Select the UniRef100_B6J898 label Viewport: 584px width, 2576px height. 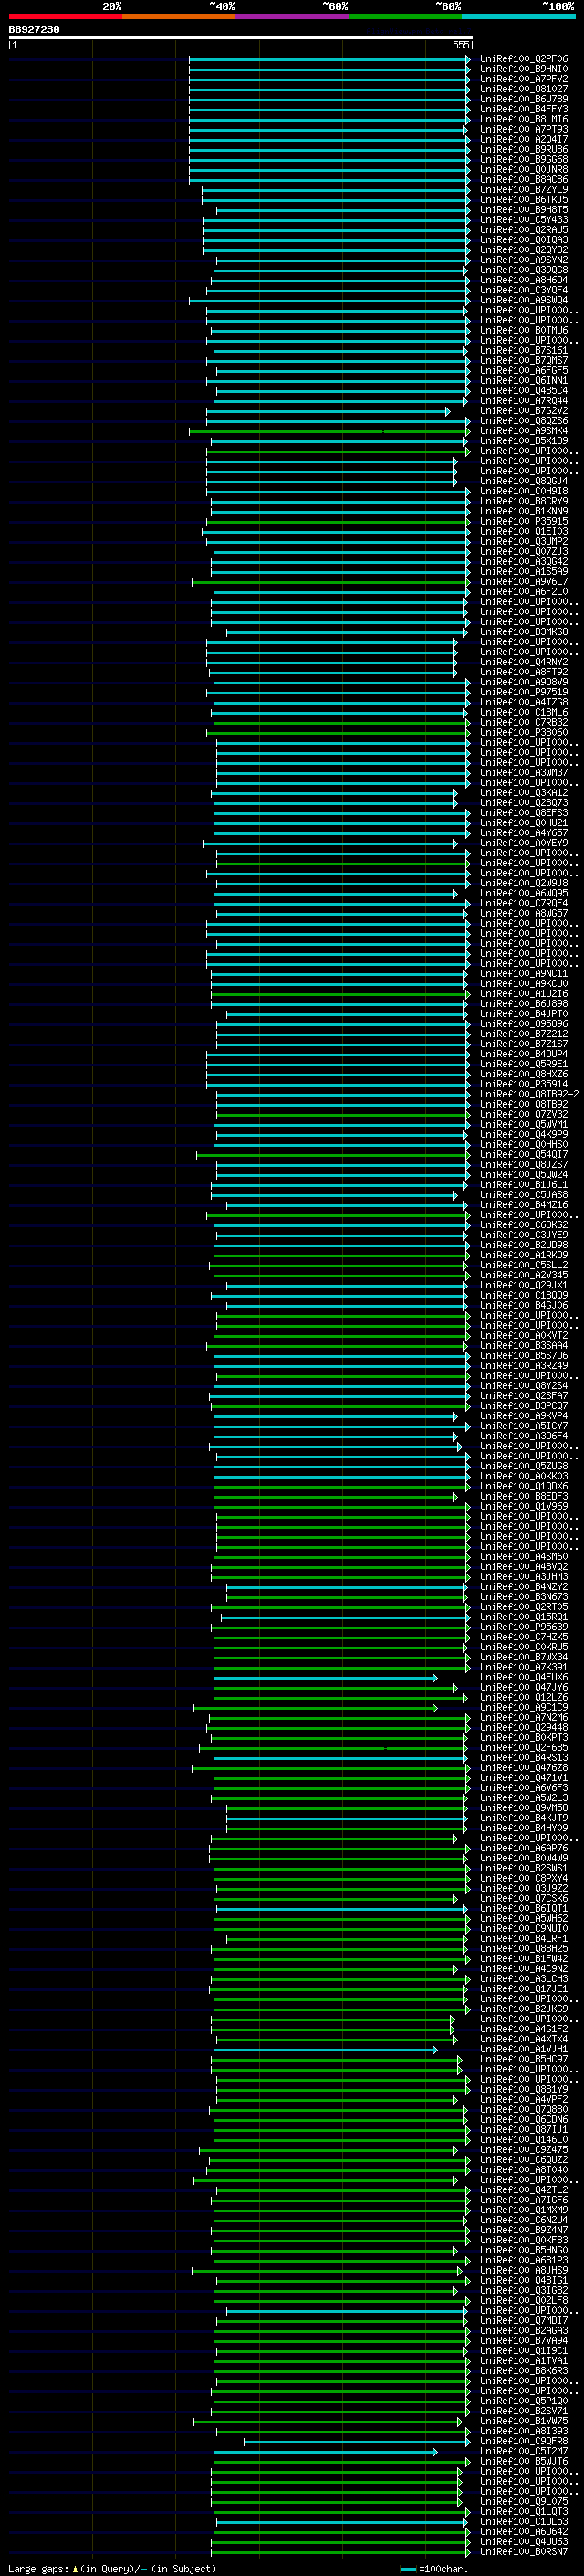(x=523, y=1003)
